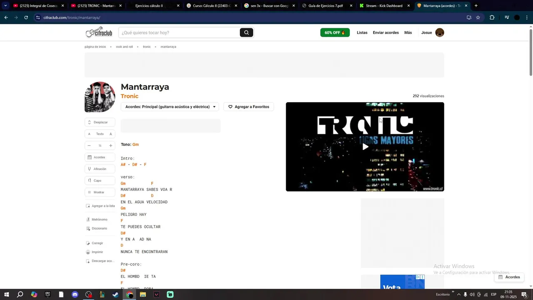Open Listas in the top menu
The height and width of the screenshot is (300, 533).
[362, 32]
